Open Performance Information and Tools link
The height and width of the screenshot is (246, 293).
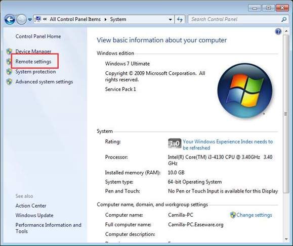tap(49, 228)
